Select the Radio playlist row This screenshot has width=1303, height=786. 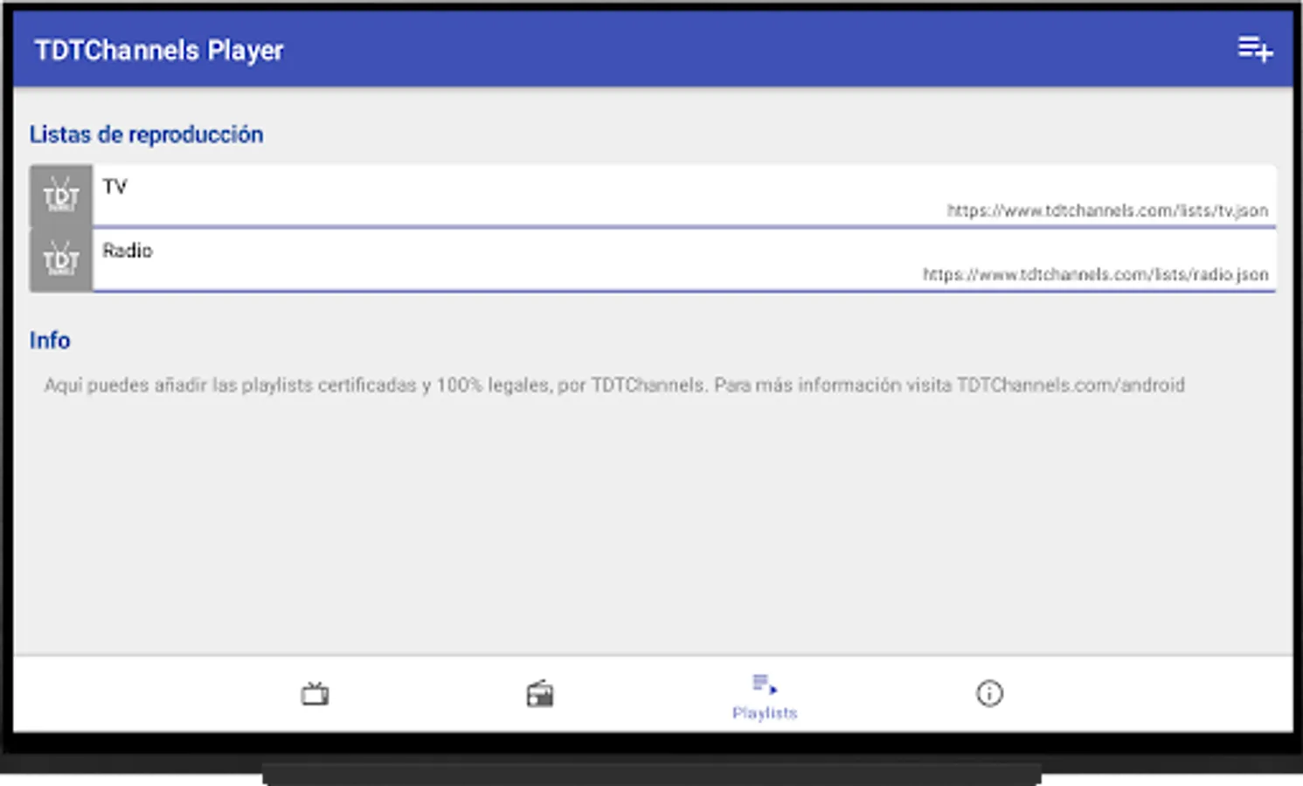coord(653,260)
